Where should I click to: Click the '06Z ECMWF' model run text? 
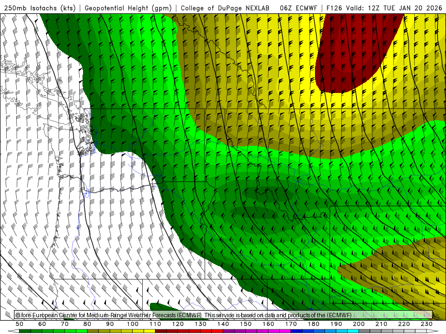[298, 8]
